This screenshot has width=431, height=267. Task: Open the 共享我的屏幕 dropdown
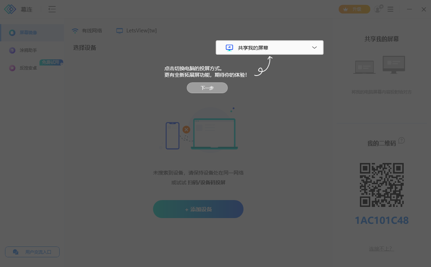coord(270,47)
